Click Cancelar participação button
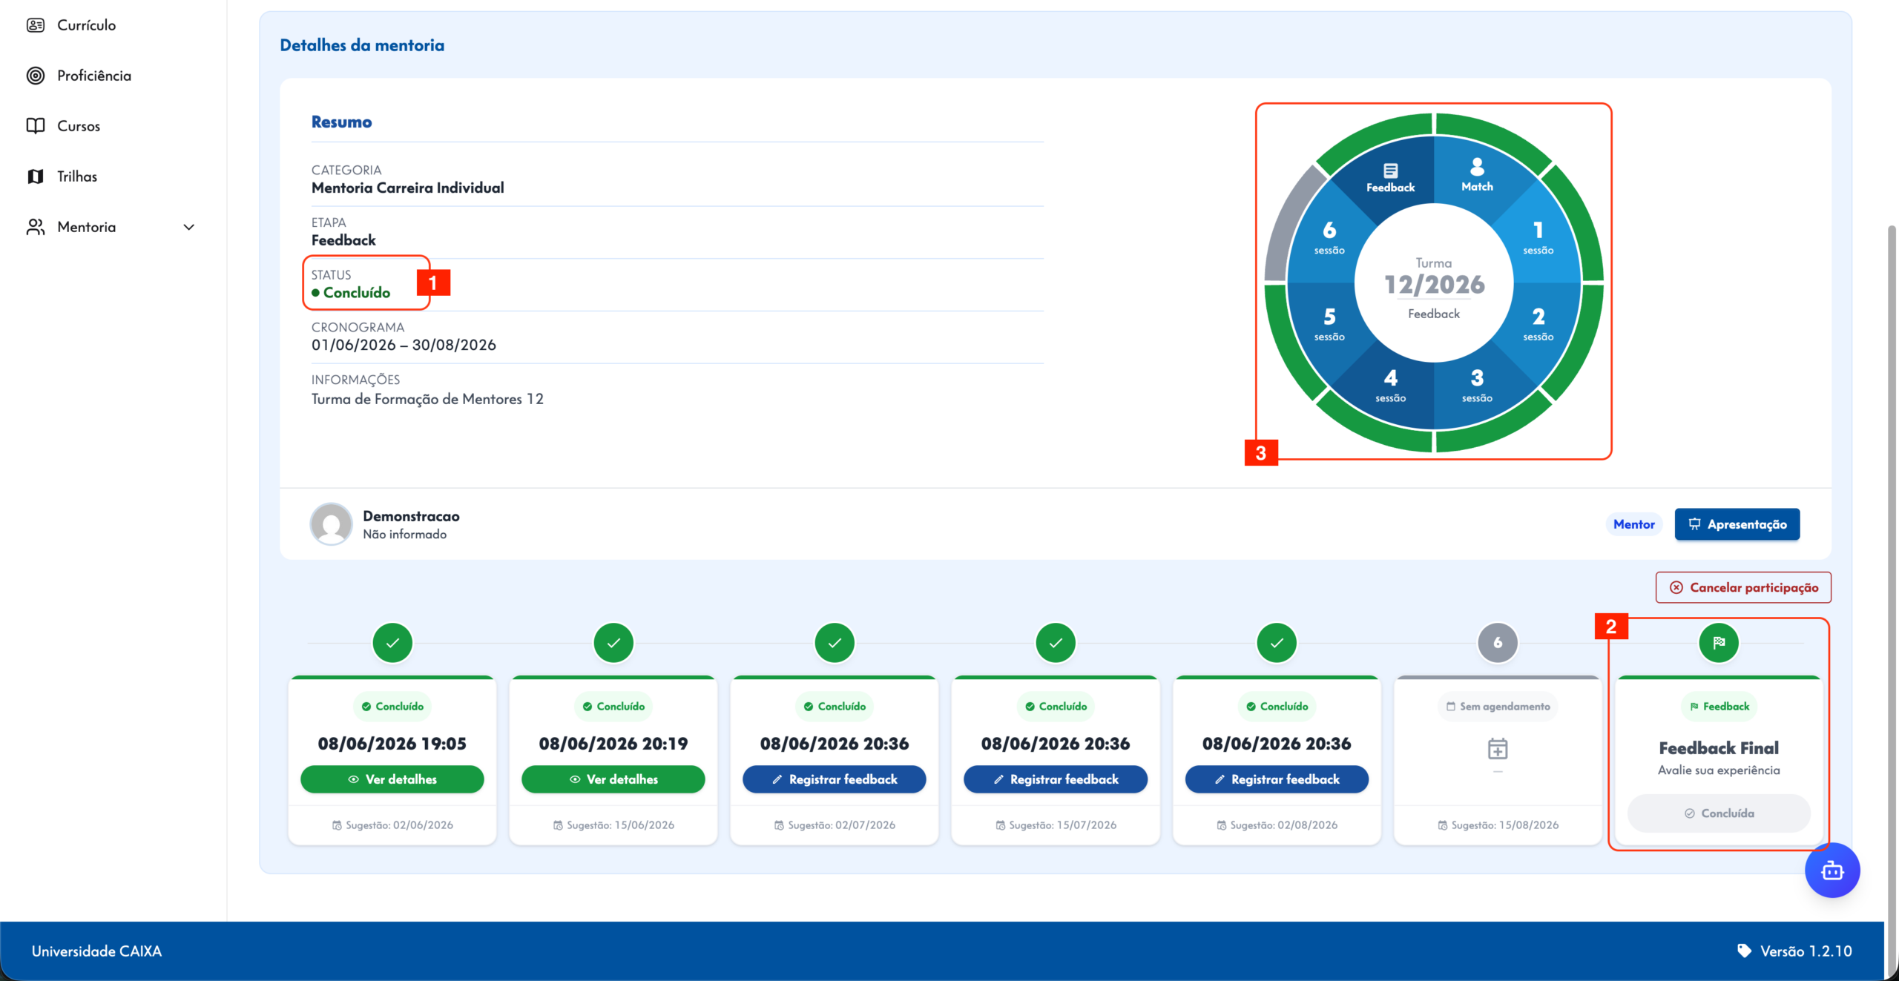Image resolution: width=1899 pixels, height=981 pixels. [x=1743, y=587]
